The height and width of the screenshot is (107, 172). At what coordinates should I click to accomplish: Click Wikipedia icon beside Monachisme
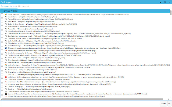pos(6,26)
